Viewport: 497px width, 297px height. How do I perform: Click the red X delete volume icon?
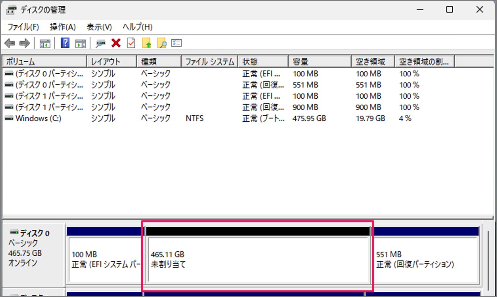[115, 43]
